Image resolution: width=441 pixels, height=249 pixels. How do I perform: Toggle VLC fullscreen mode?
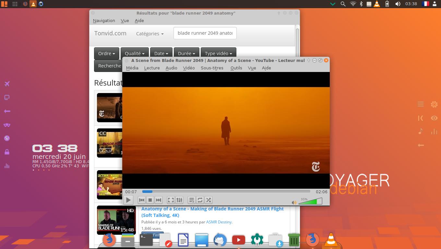(171, 200)
